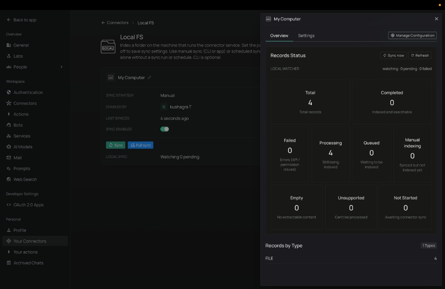Open Archived Chats in sidebar

(x=35, y=263)
